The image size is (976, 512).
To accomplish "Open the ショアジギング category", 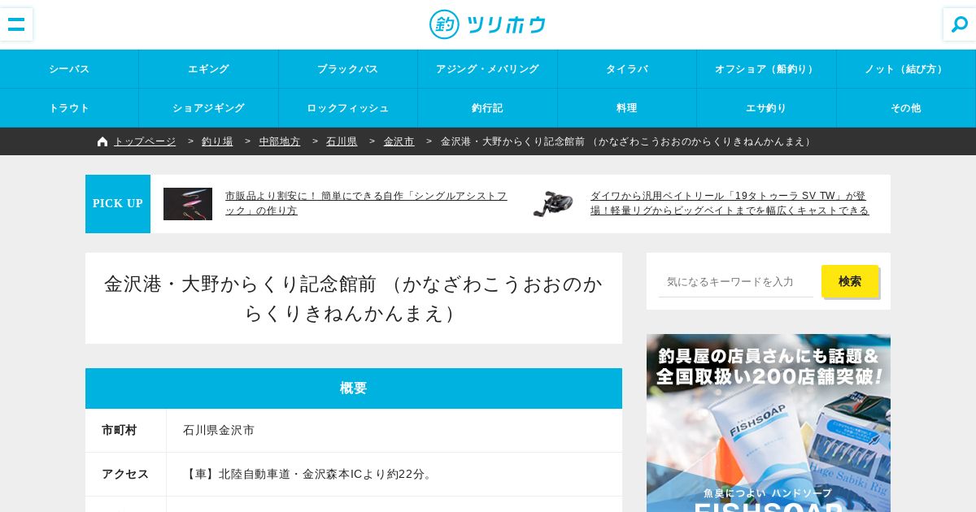I will (209, 108).
